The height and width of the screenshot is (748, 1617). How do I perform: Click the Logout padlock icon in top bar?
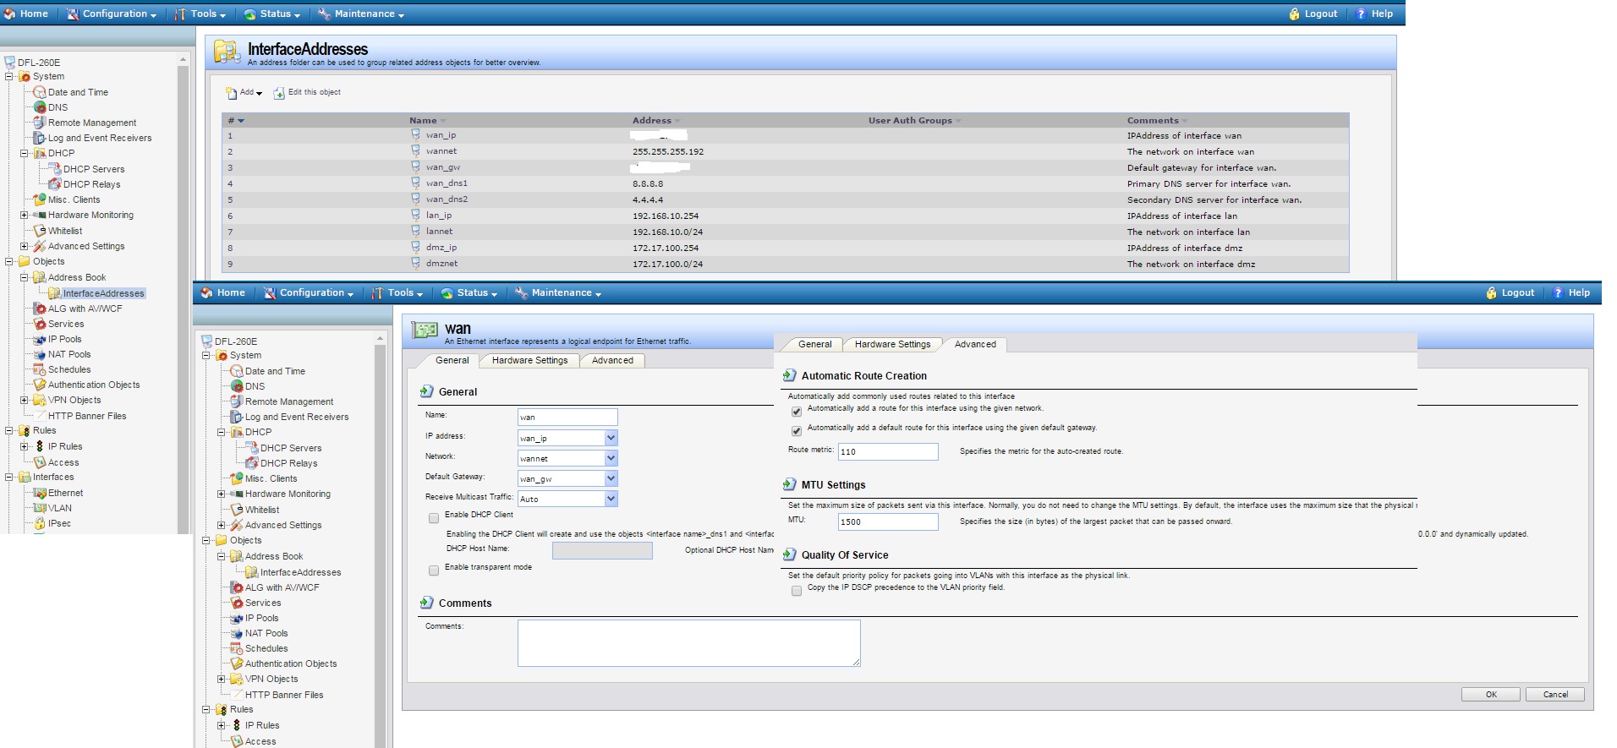(x=1294, y=14)
